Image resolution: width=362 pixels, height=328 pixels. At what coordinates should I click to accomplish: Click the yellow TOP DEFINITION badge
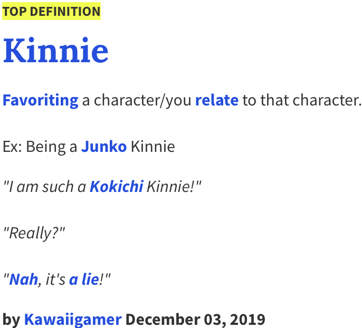(51, 12)
